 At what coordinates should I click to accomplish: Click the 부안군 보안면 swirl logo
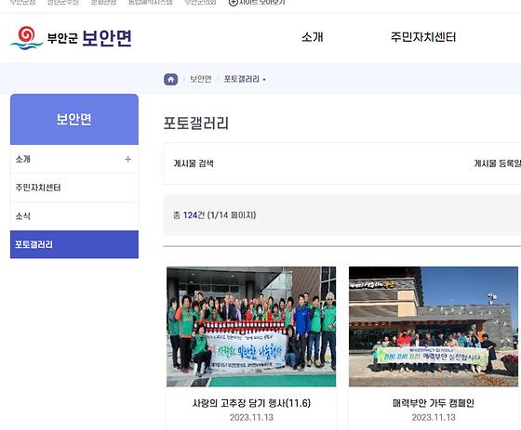[27, 38]
